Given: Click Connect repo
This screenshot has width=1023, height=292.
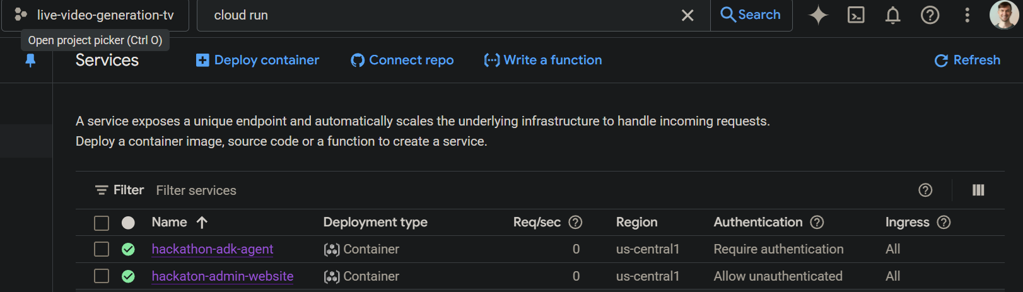Looking at the screenshot, I should (402, 60).
